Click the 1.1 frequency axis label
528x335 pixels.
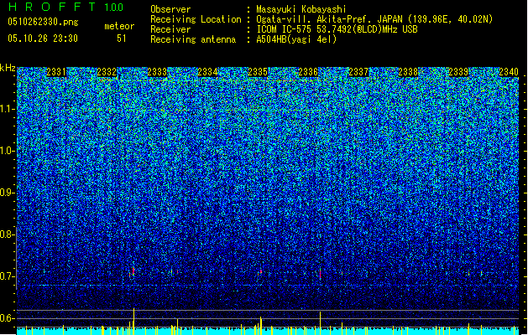pyautogui.click(x=7, y=109)
